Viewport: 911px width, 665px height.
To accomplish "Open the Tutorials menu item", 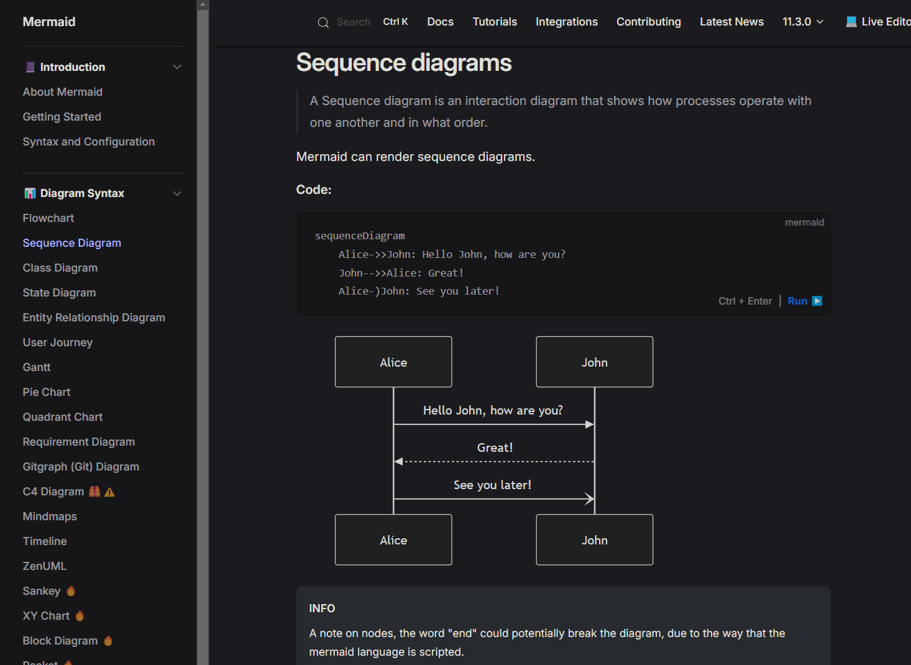I will [x=495, y=22].
